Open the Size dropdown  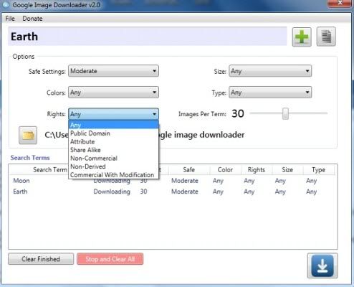click(x=270, y=71)
